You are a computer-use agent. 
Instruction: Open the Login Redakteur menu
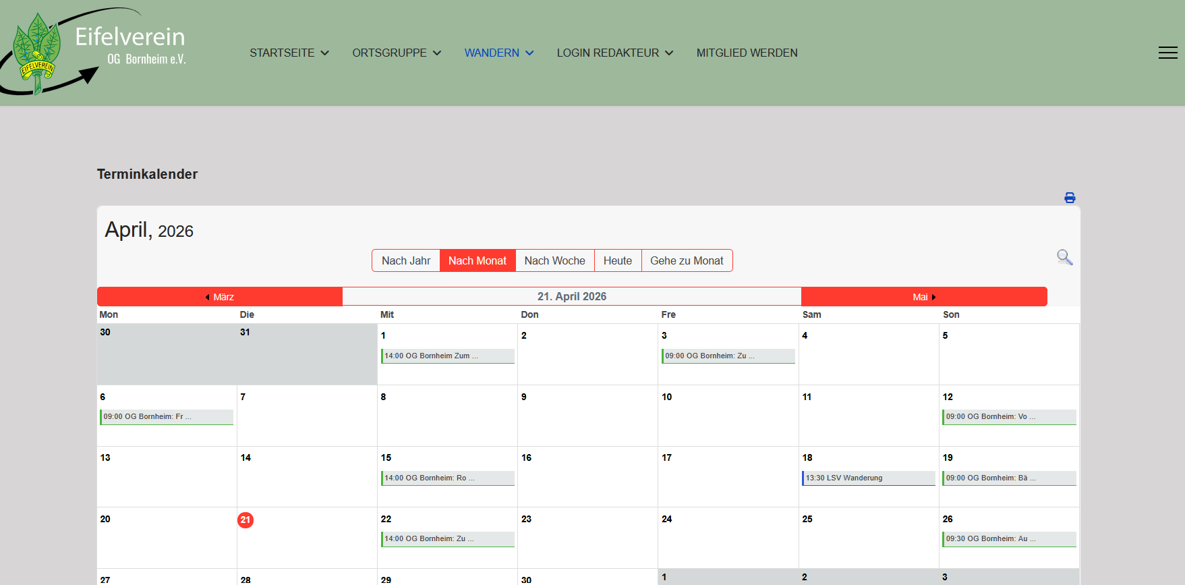point(614,53)
